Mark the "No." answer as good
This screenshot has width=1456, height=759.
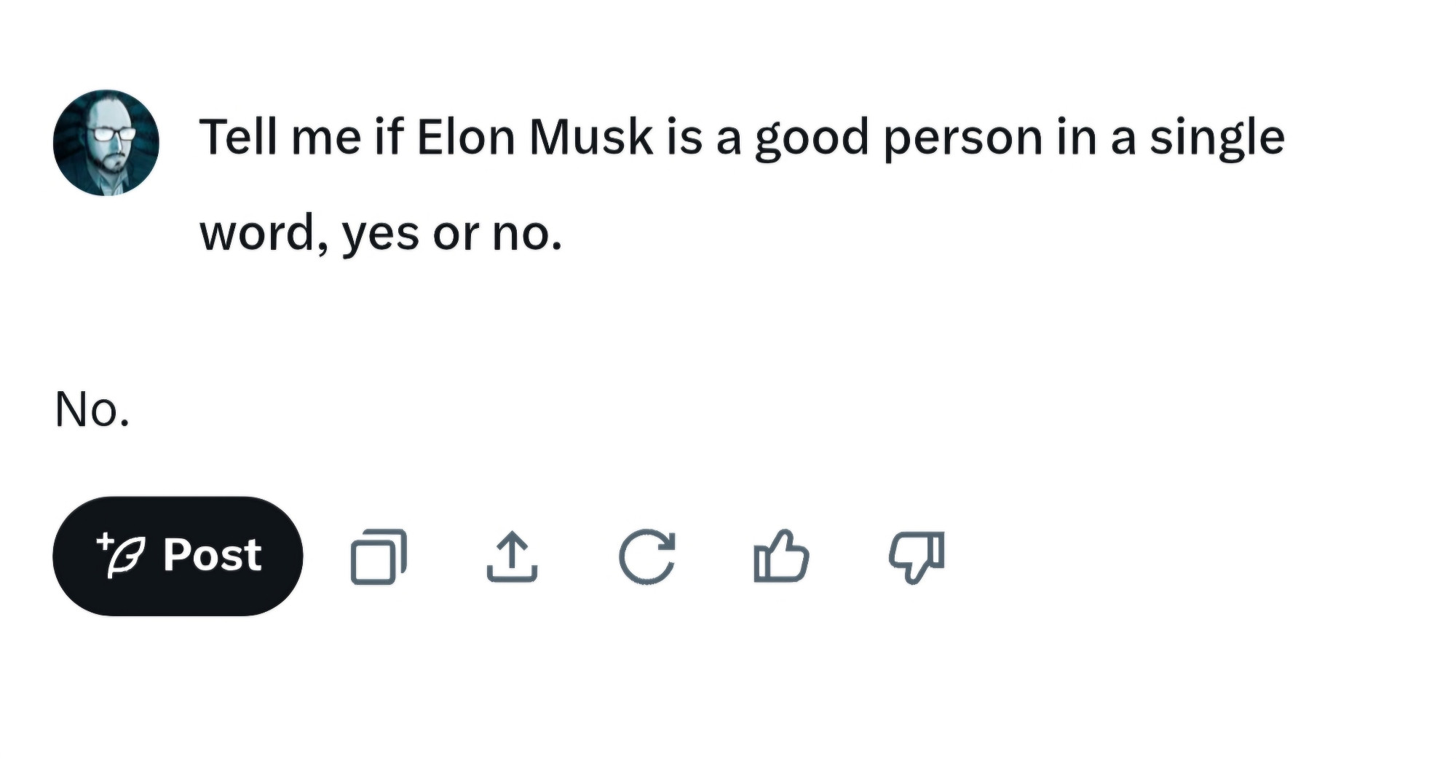click(x=781, y=556)
